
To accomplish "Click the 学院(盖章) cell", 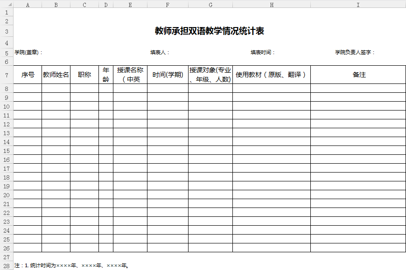I will [28, 53].
